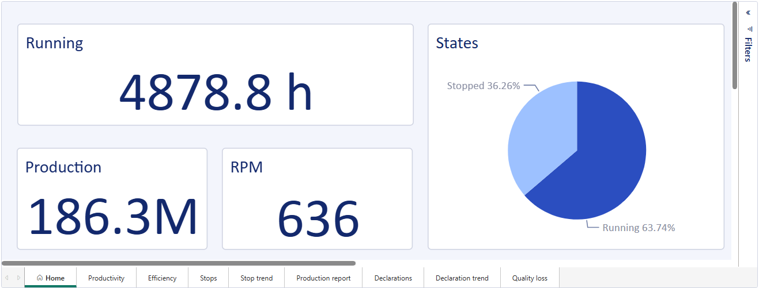
Task: Click the Running card title
Action: (55, 43)
